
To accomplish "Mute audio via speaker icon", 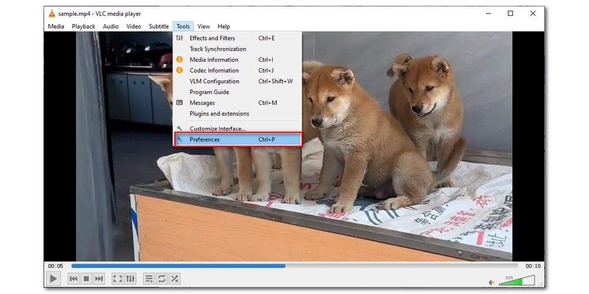I will 492,282.
